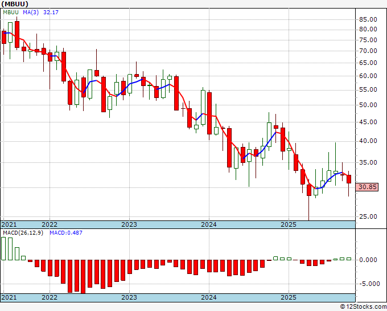
Task: Click 2025 on the MACD panel timeline
Action: click(289, 297)
